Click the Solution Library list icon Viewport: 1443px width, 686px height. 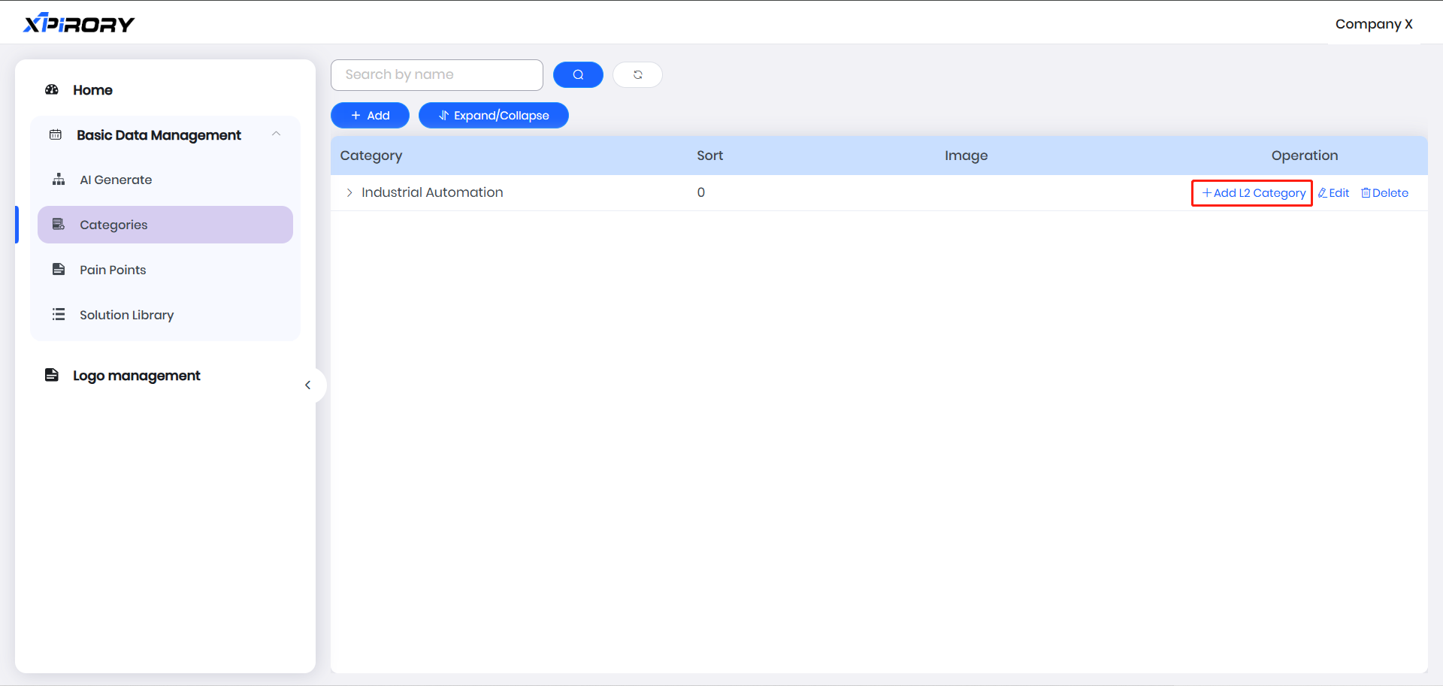point(59,315)
